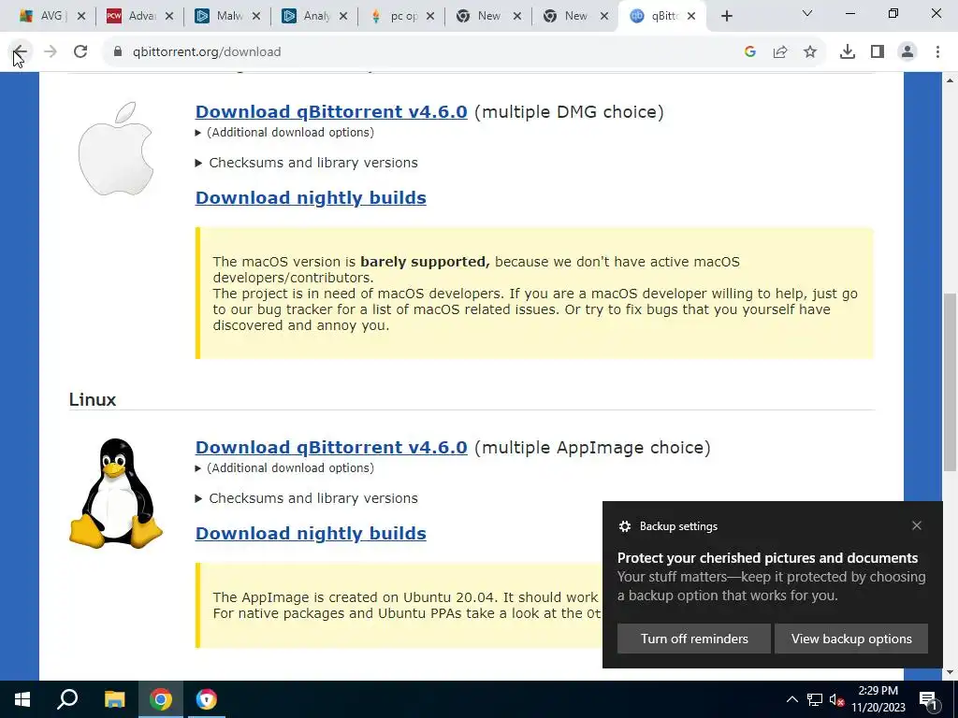The height and width of the screenshot is (718, 958).
Task: Expand macOS Additional download options
Action: 284,133
